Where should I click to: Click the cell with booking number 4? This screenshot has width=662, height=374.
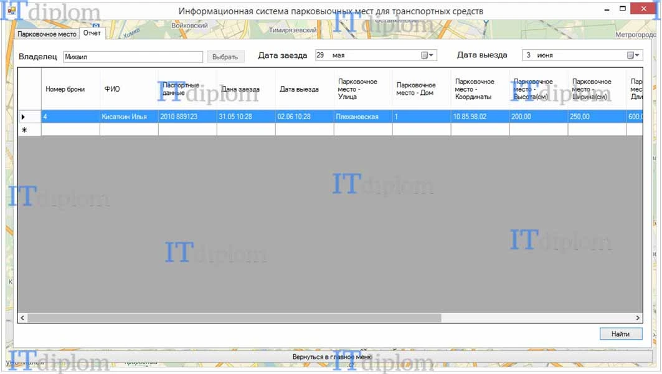(x=70, y=117)
